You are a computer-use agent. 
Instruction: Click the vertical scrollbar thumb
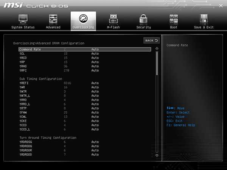(157, 63)
